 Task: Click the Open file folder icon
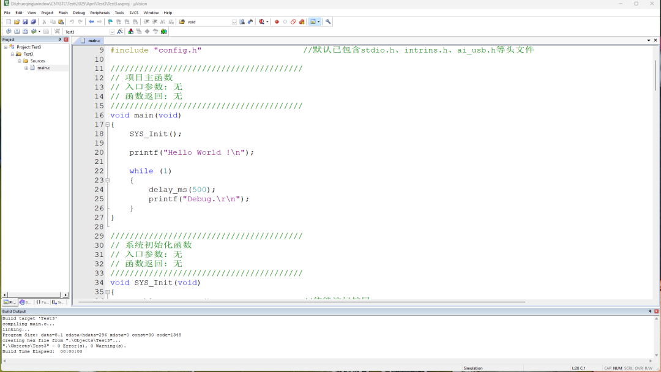pyautogui.click(x=17, y=22)
